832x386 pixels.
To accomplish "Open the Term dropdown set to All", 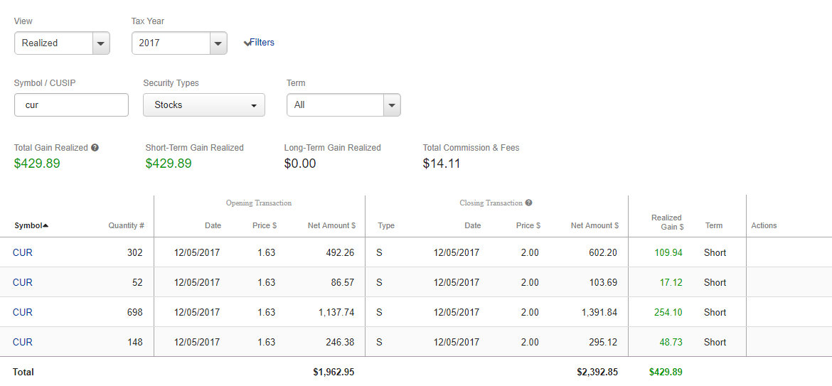I will point(392,105).
